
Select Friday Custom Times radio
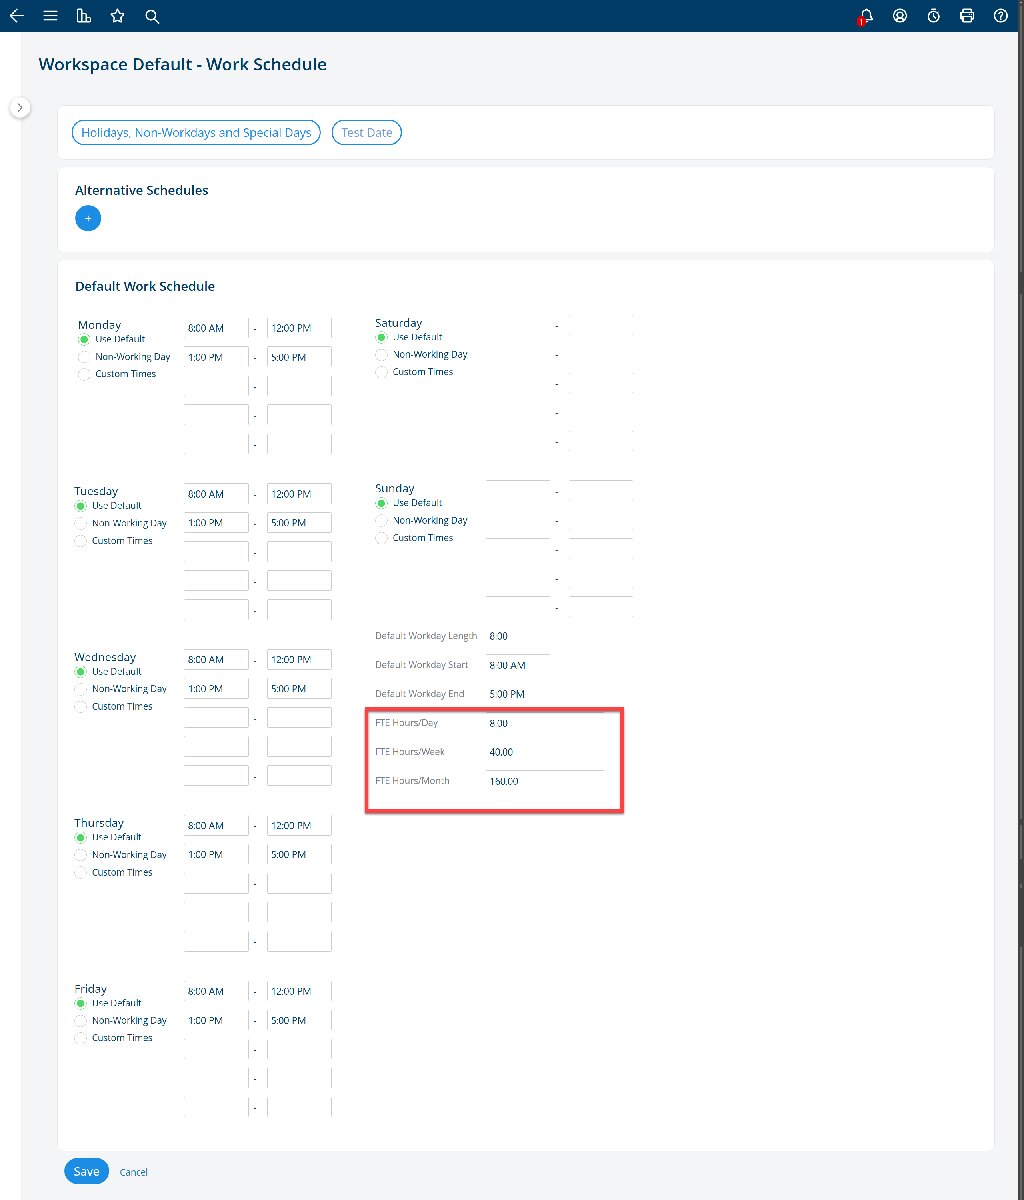(x=80, y=1038)
